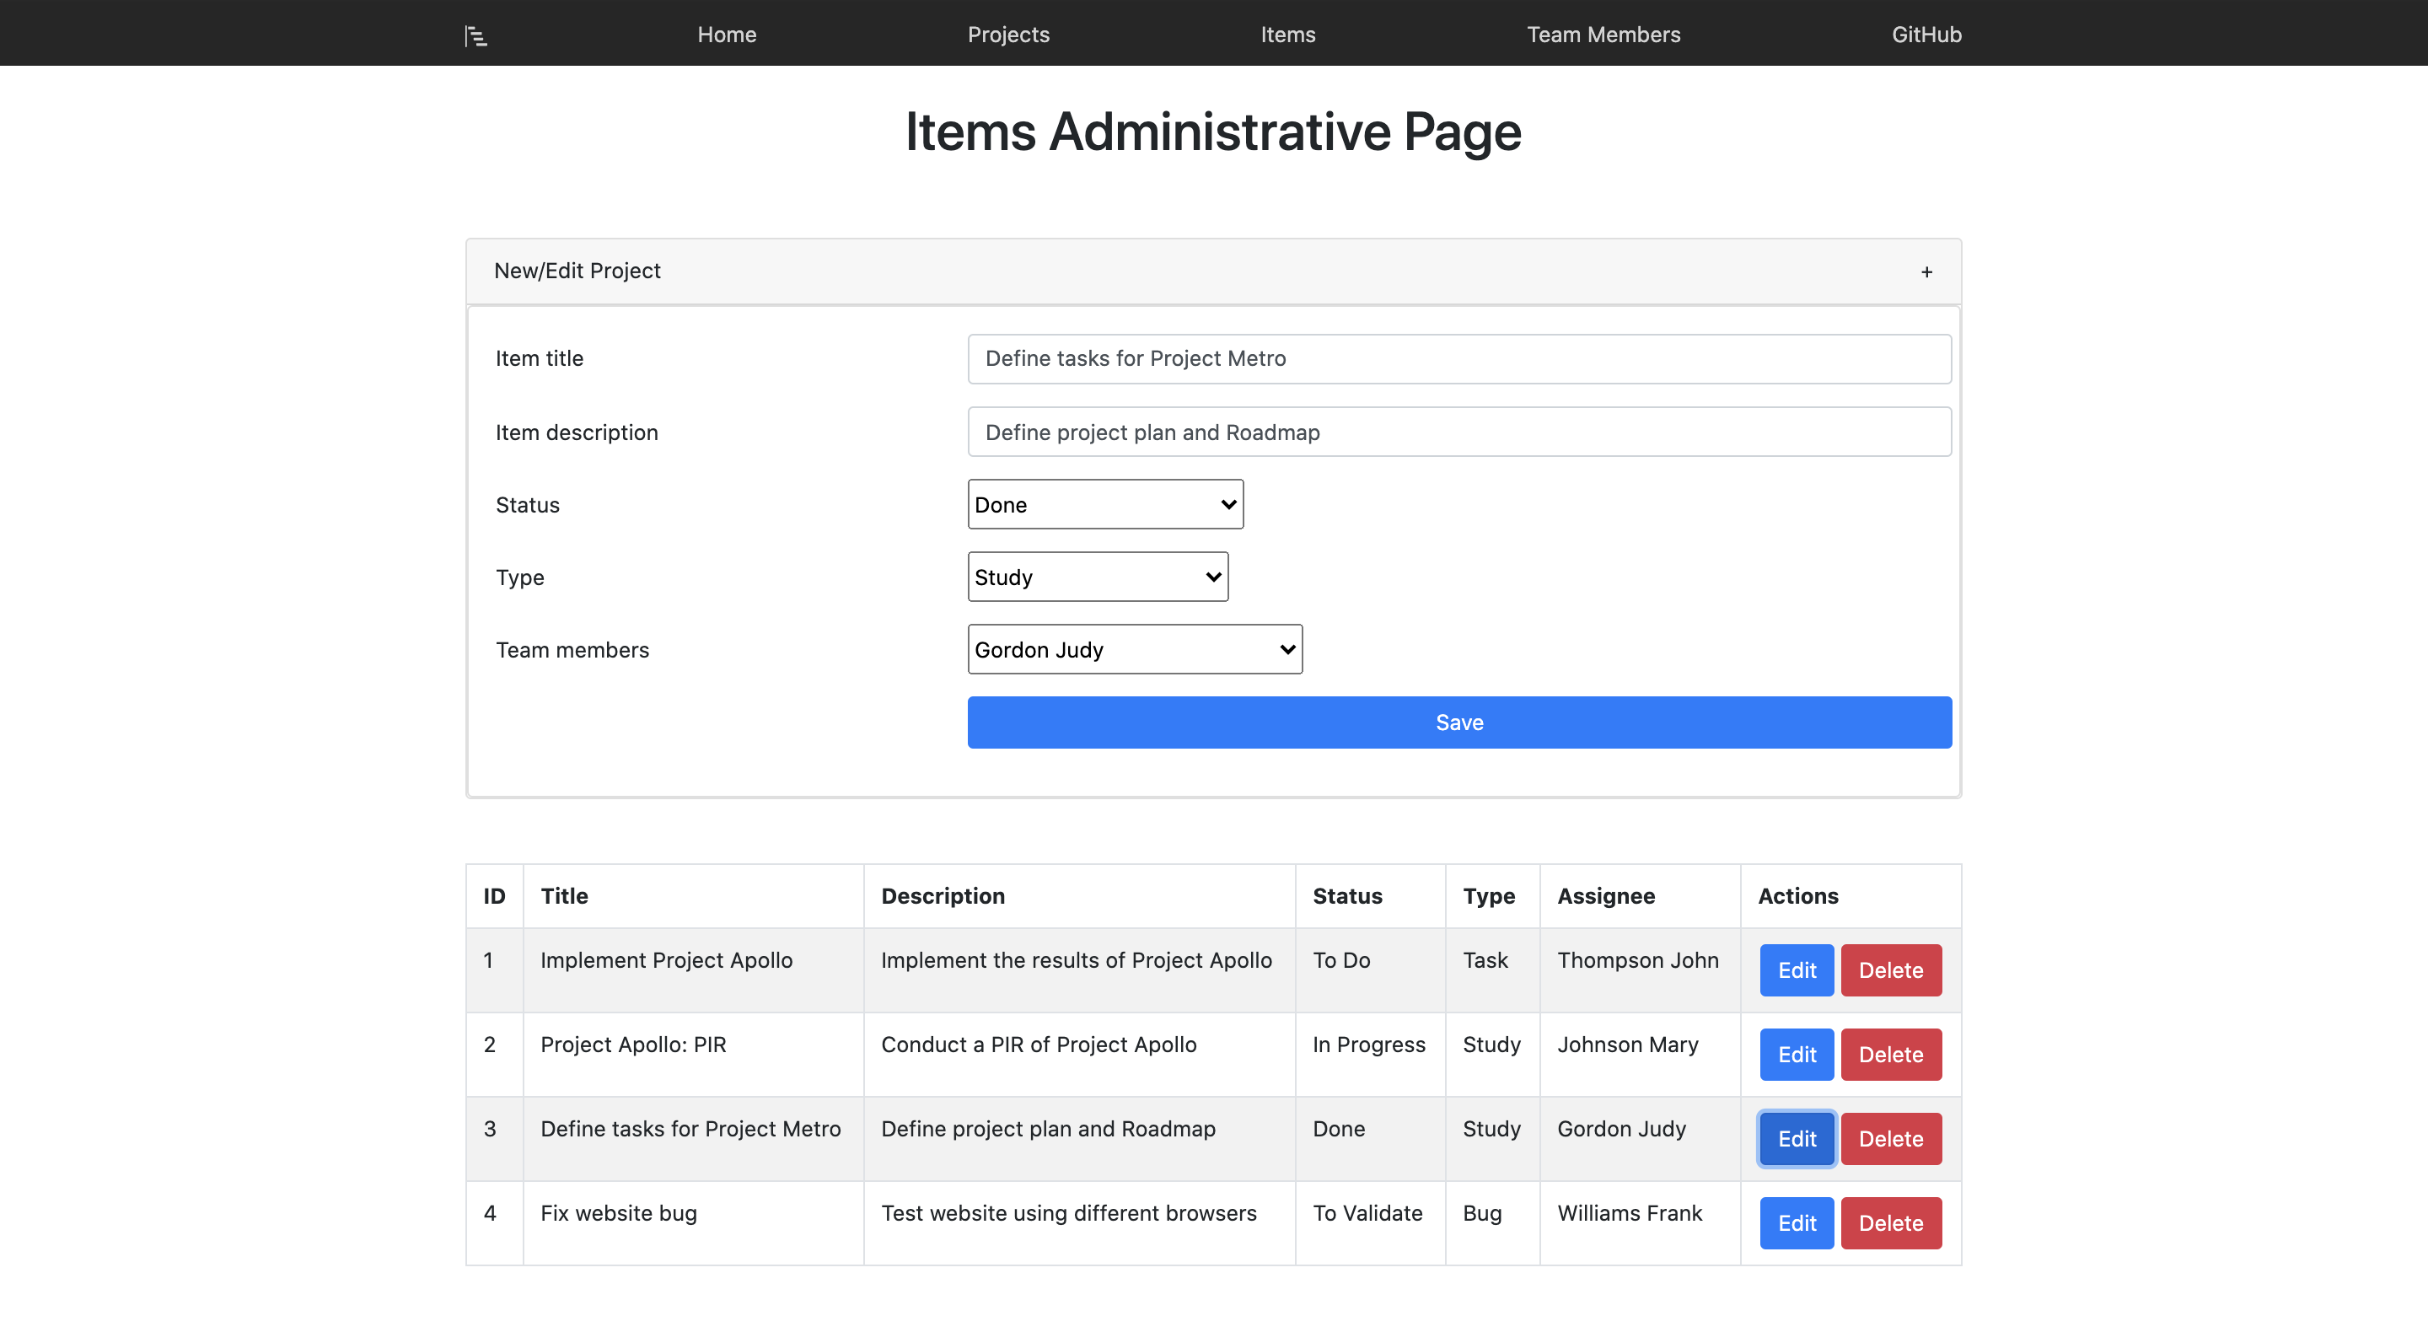Visit the GitHub link in navbar

1926,34
